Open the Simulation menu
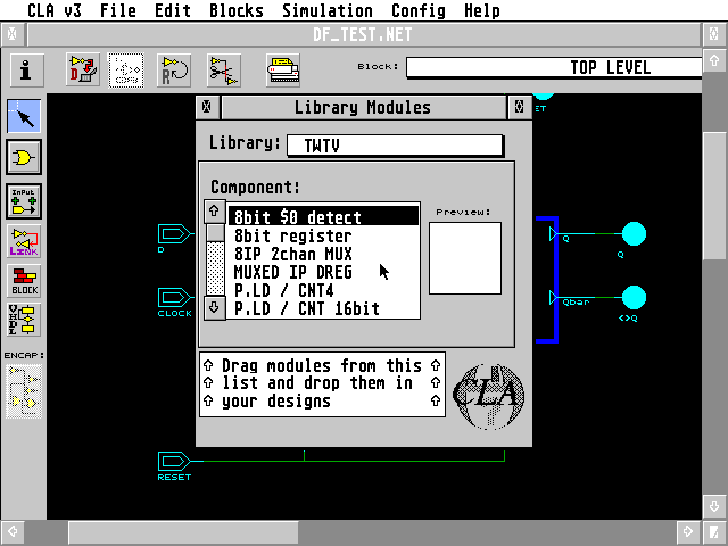The height and width of the screenshot is (546, 728). pos(327,10)
